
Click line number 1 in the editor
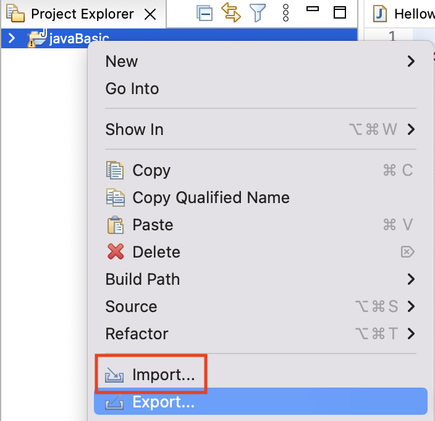pyautogui.click(x=392, y=36)
